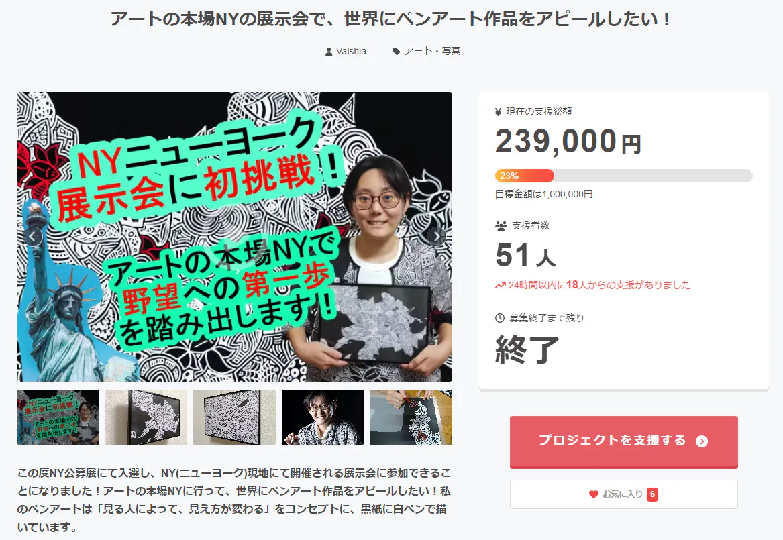Open the Valshia author profile link
Image resolution: width=783 pixels, height=540 pixels.
tap(351, 52)
